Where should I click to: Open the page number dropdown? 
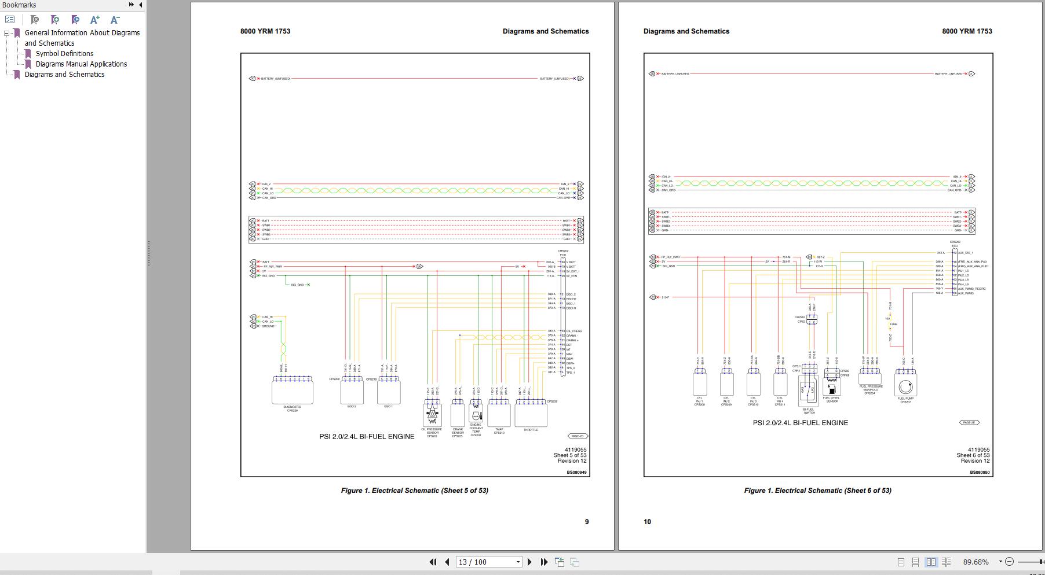click(518, 562)
